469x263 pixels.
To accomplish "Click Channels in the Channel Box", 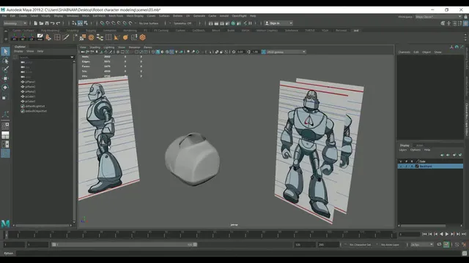I will [x=405, y=52].
